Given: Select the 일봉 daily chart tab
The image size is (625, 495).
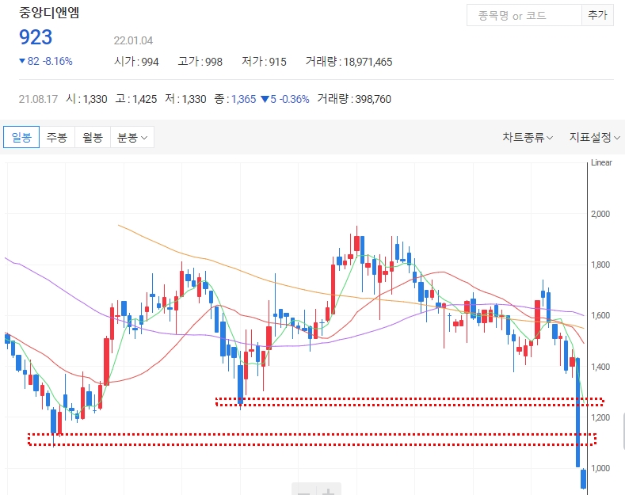Looking at the screenshot, I should (x=21, y=137).
